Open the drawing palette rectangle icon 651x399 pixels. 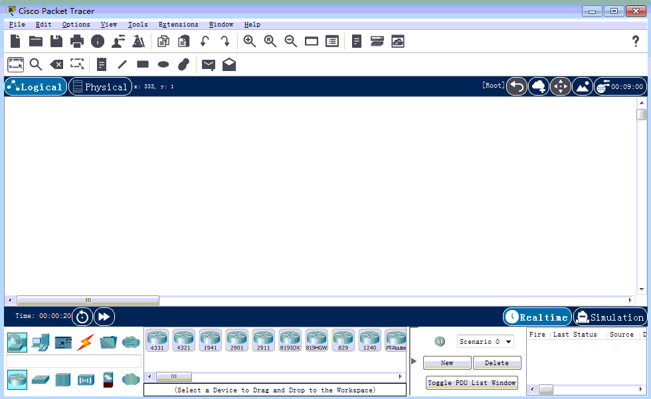(312, 41)
